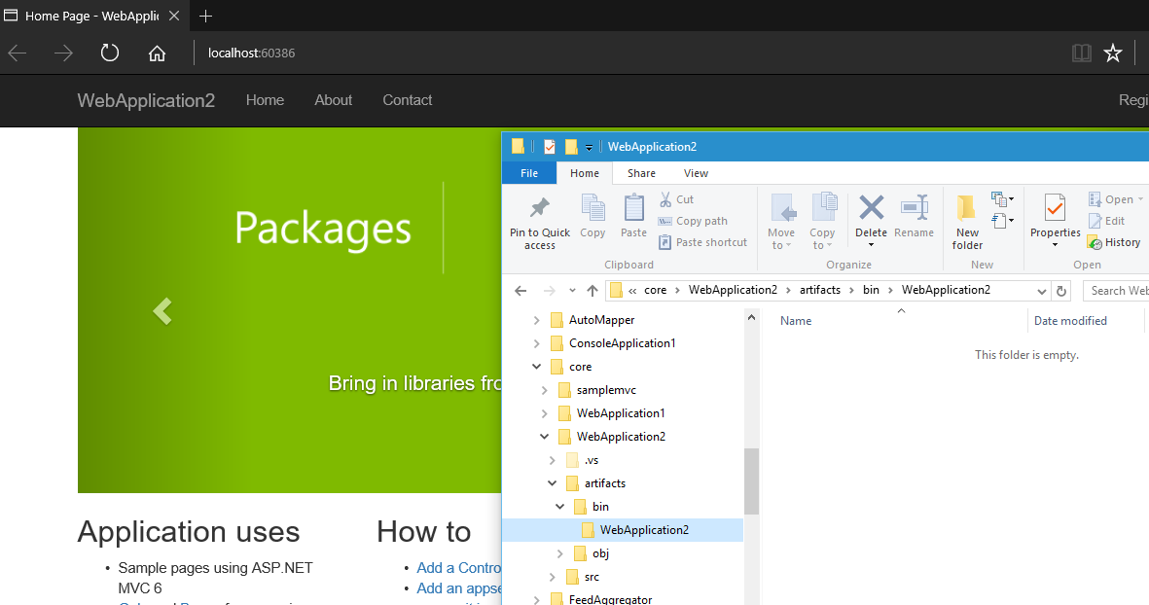Open the View ribbon tab
Image resolution: width=1149 pixels, height=605 pixels.
[x=696, y=173]
